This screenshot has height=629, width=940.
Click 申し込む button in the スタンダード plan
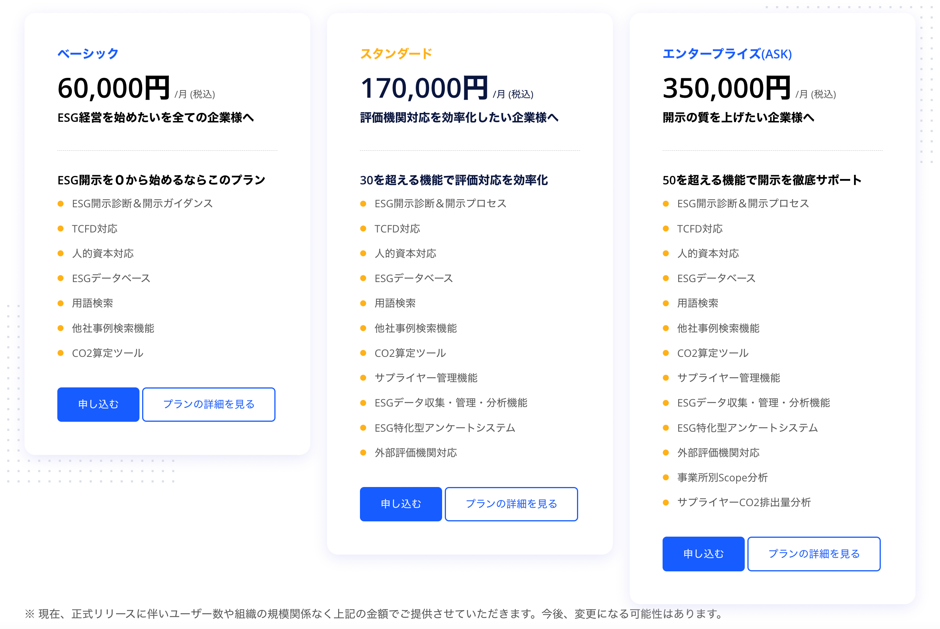pyautogui.click(x=400, y=504)
